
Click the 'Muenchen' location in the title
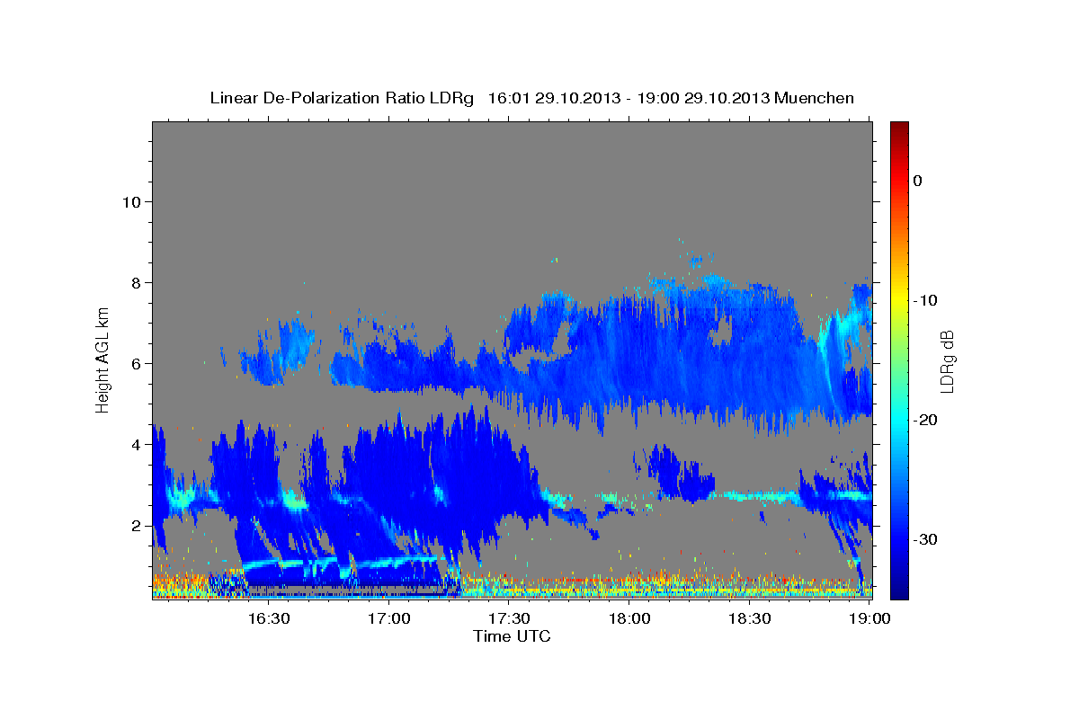coord(814,98)
